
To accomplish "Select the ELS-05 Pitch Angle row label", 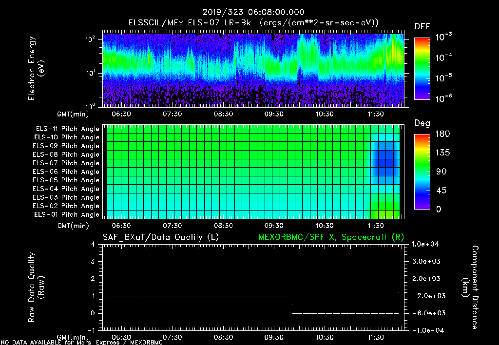I will click(66, 180).
